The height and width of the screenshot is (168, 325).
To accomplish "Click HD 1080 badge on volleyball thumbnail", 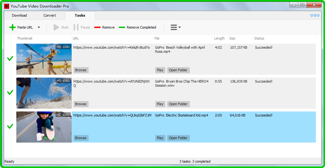I will pyautogui.click(x=63, y=47).
